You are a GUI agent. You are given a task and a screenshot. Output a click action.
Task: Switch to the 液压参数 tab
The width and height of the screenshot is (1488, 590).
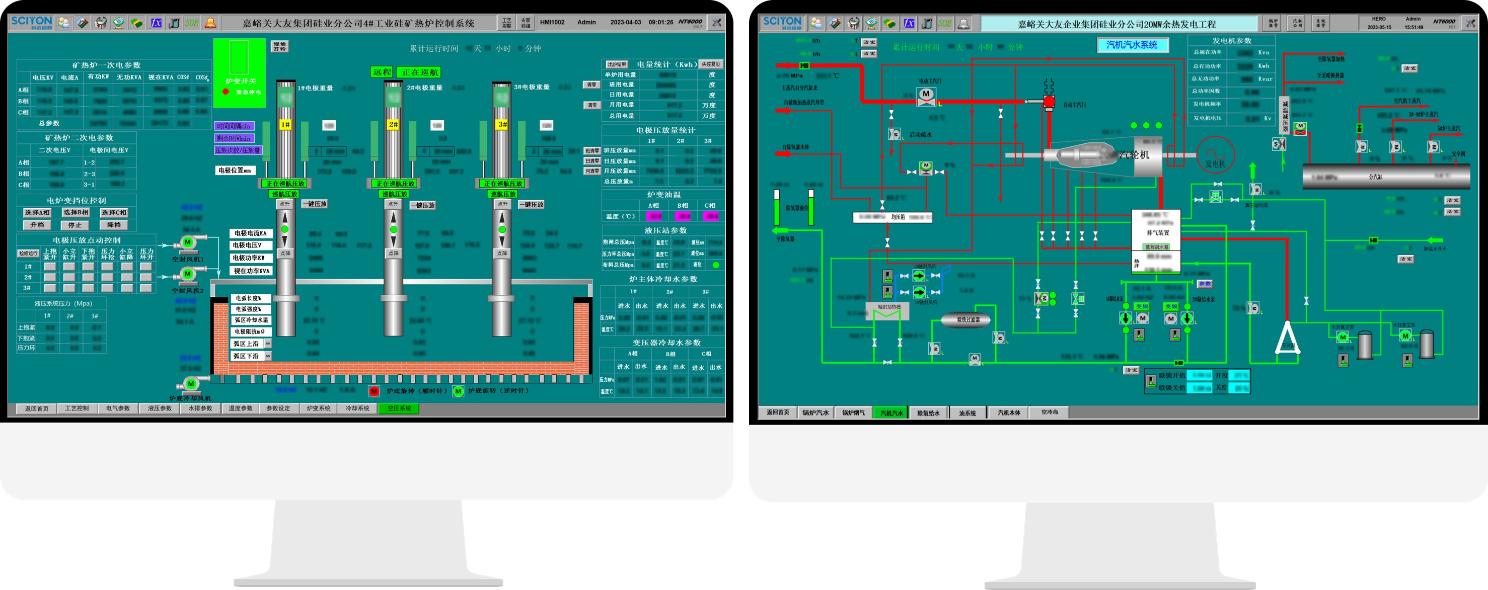tap(160, 409)
